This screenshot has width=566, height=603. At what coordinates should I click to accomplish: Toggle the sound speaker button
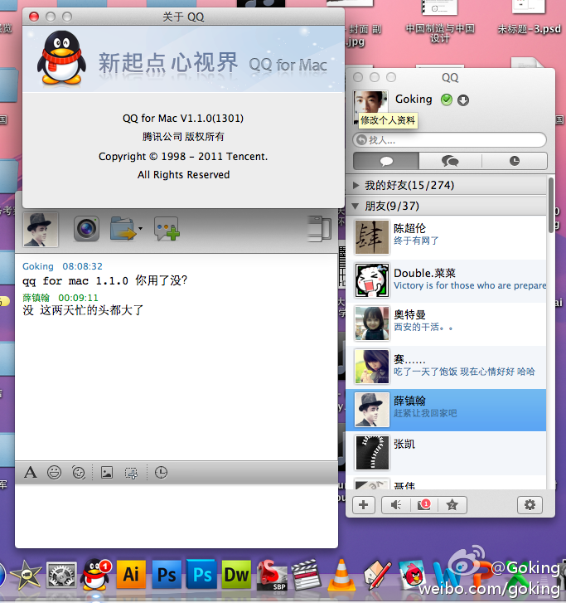tap(396, 505)
